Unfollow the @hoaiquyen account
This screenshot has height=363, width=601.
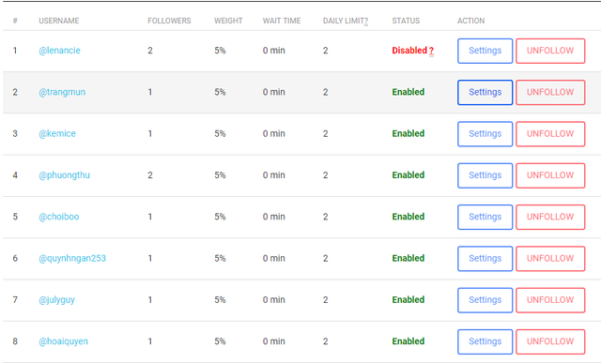[x=550, y=342]
